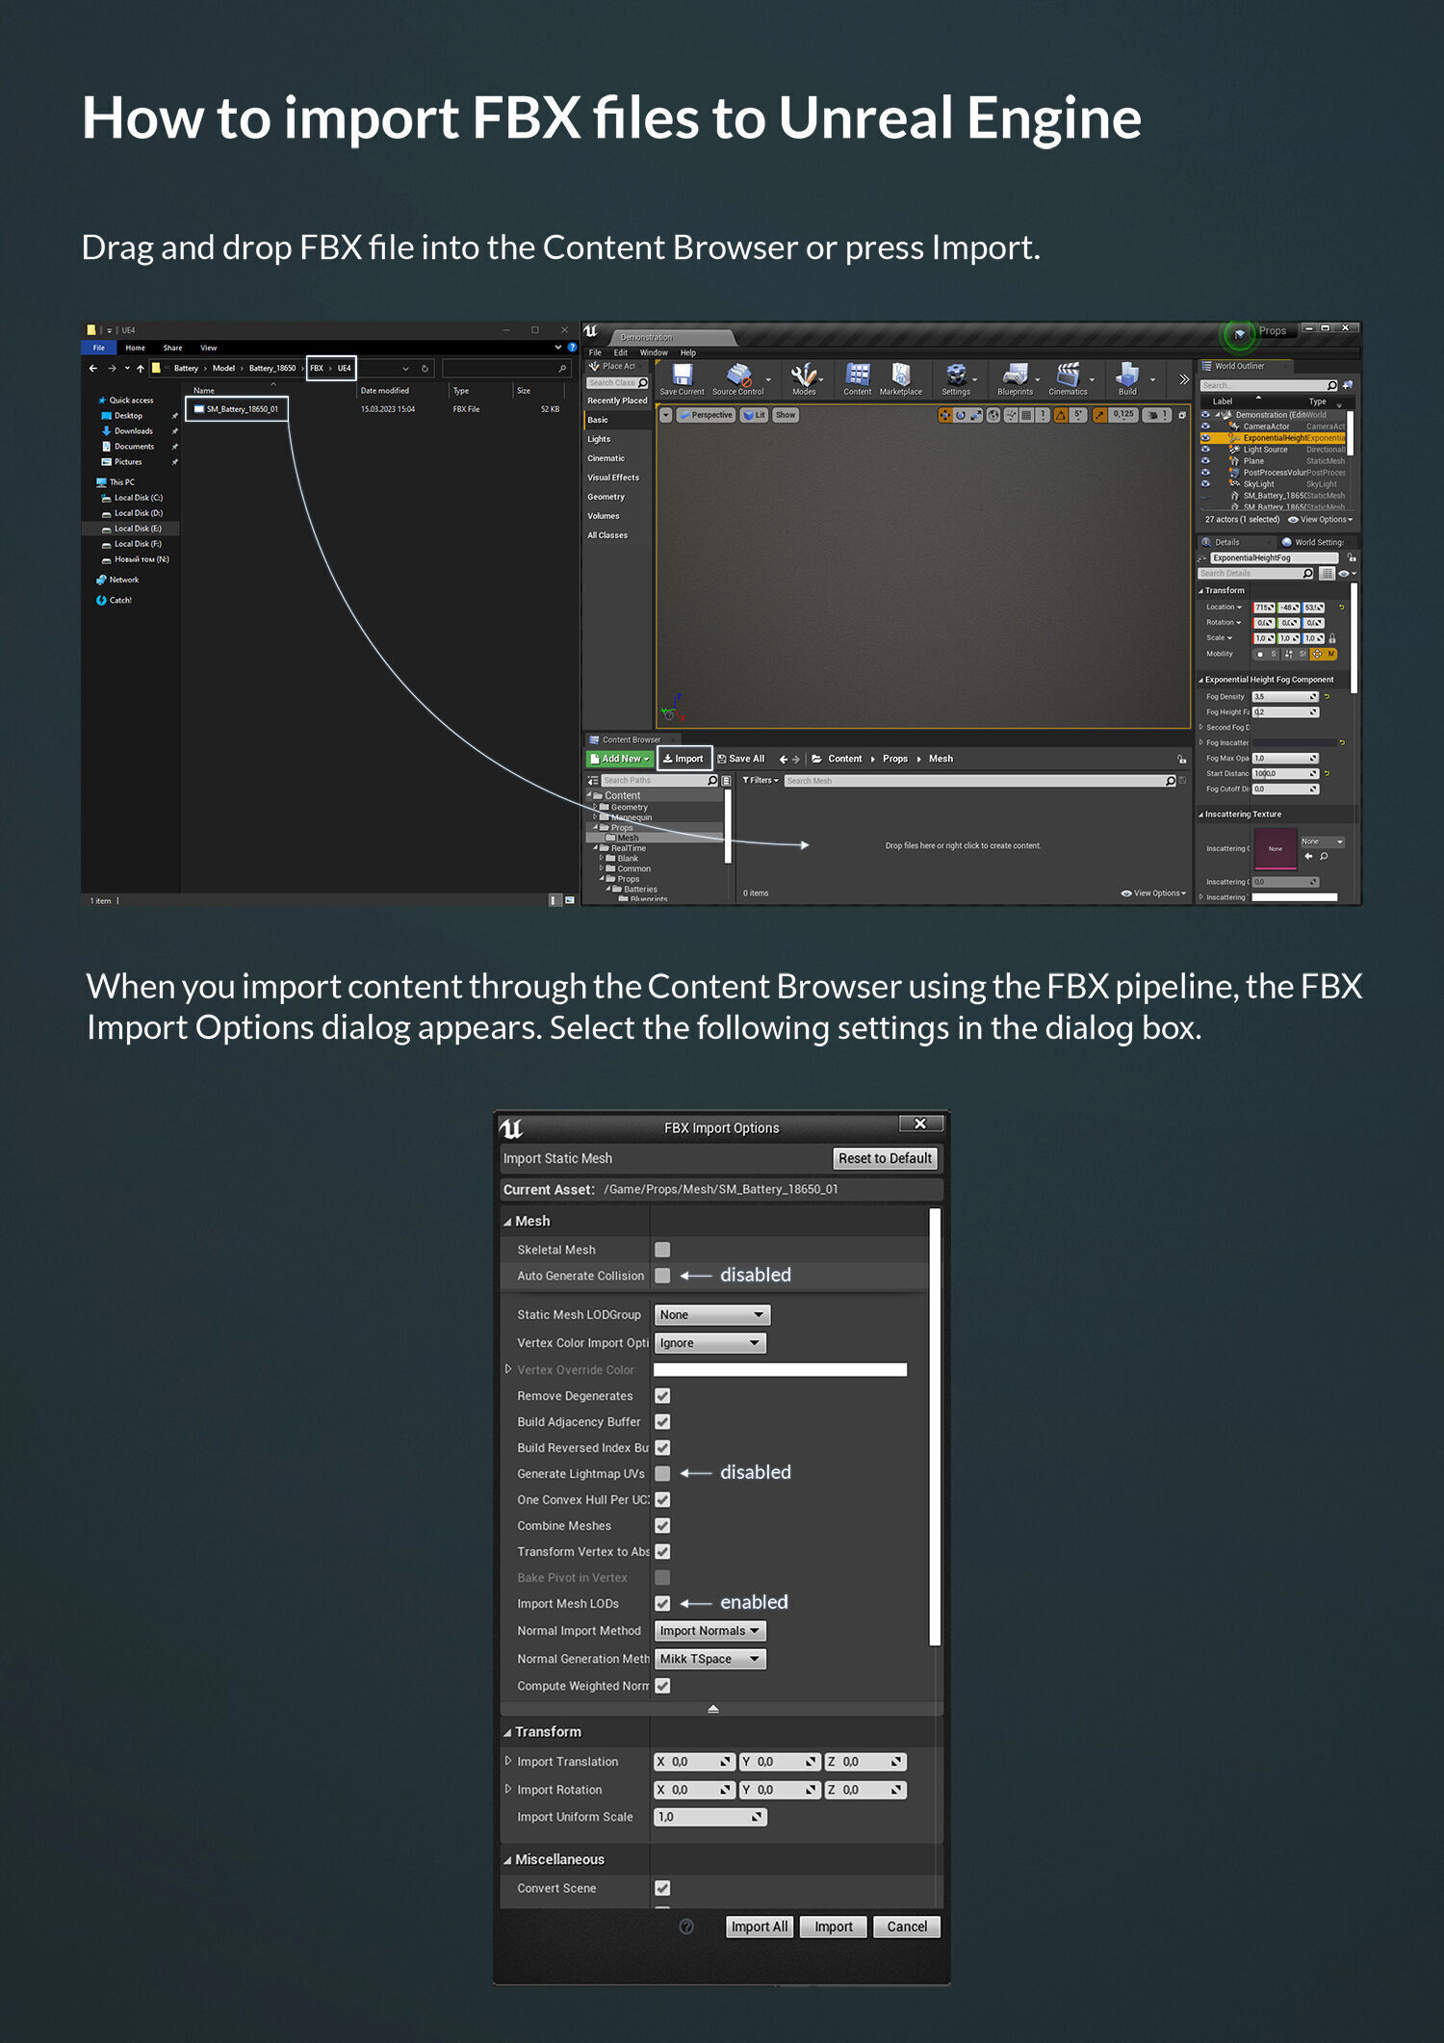Toggle Convert Scene checkbox

(x=662, y=1888)
